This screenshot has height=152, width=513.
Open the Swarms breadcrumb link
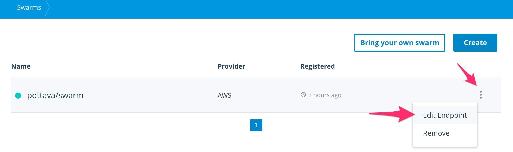click(29, 7)
